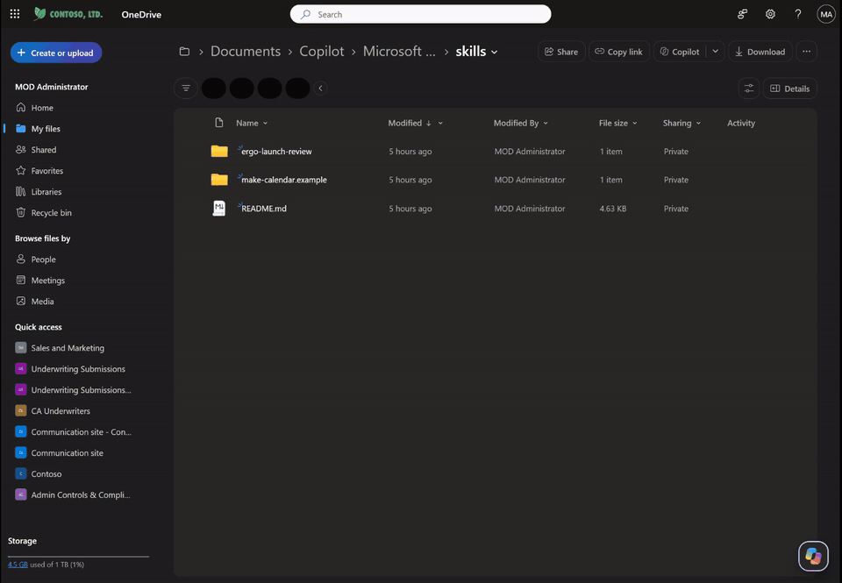Click the Copy link button
The height and width of the screenshot is (583, 842).
point(618,52)
